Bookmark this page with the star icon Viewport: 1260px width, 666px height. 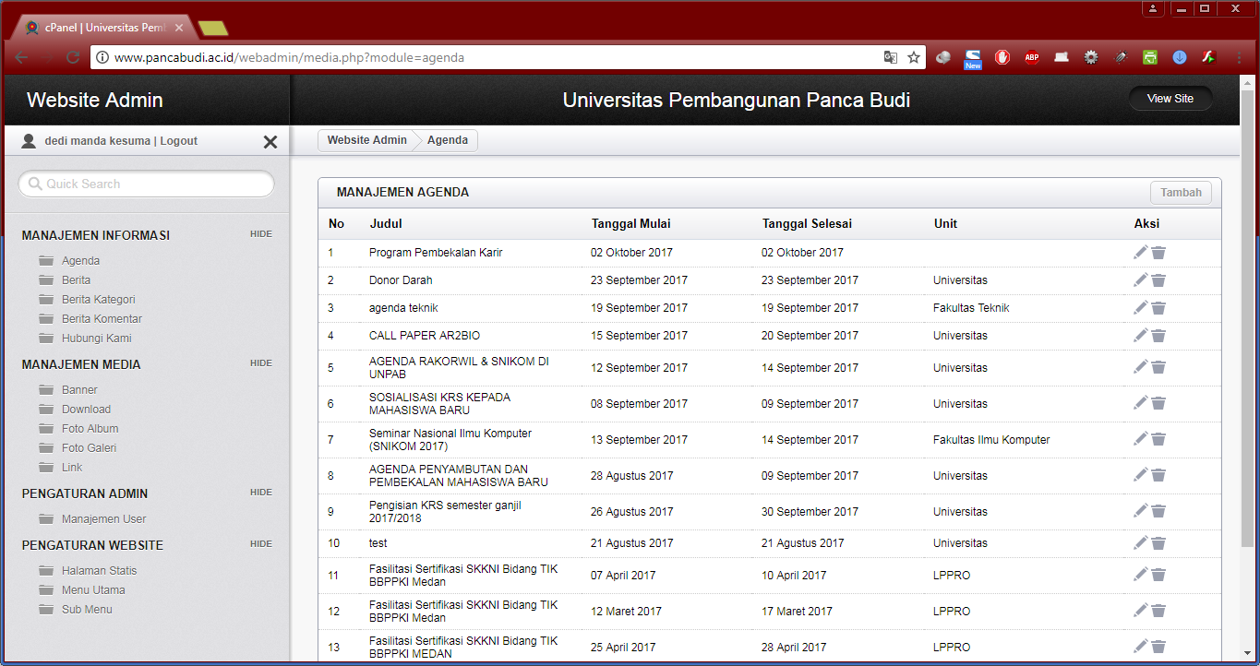(914, 57)
